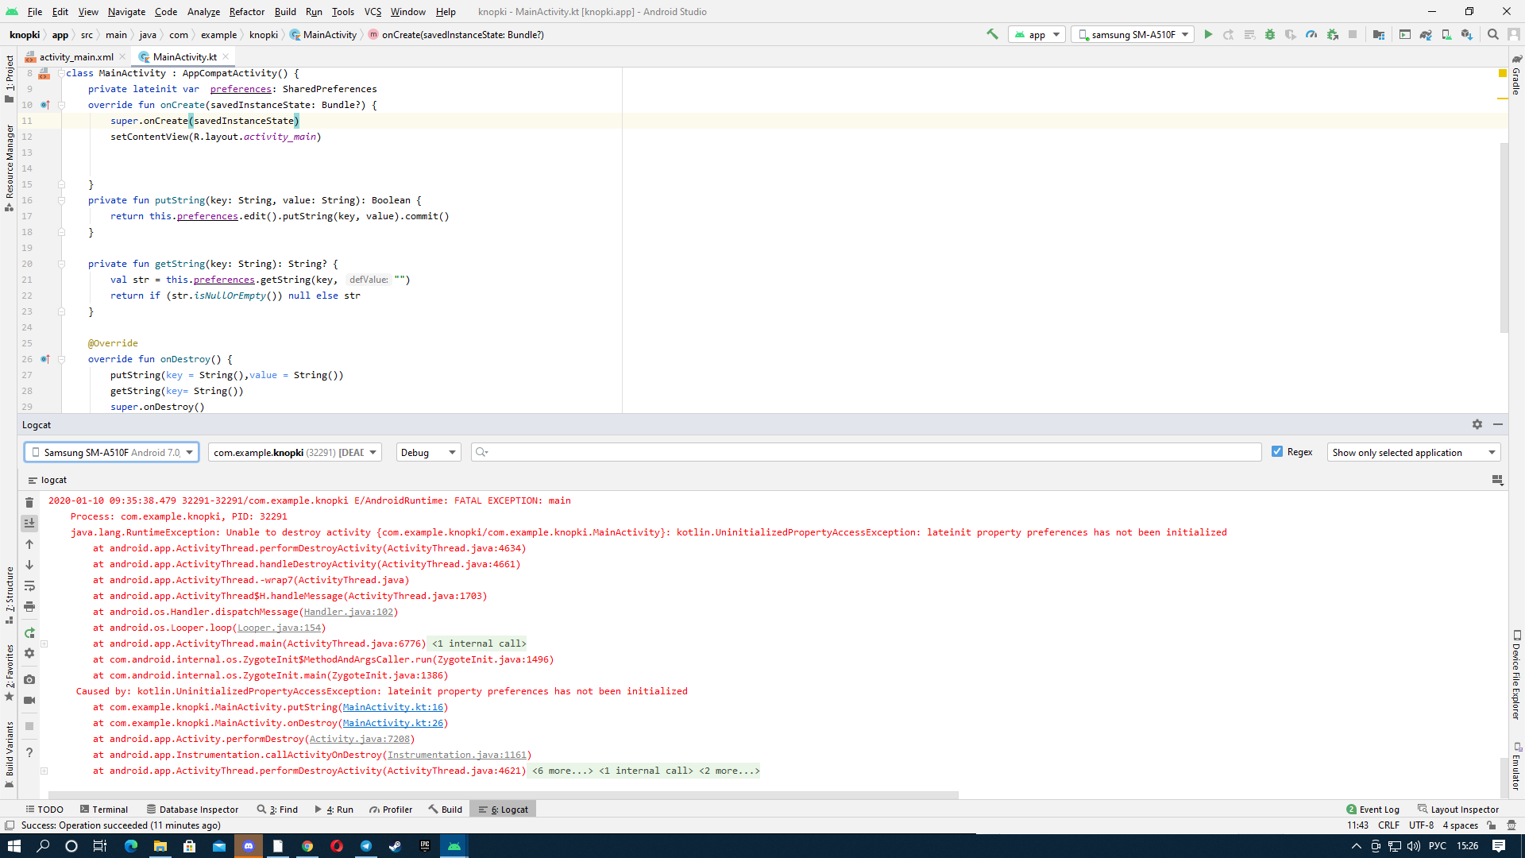Take a screen capture with camera icon
Image resolution: width=1525 pixels, height=858 pixels.
[29, 679]
